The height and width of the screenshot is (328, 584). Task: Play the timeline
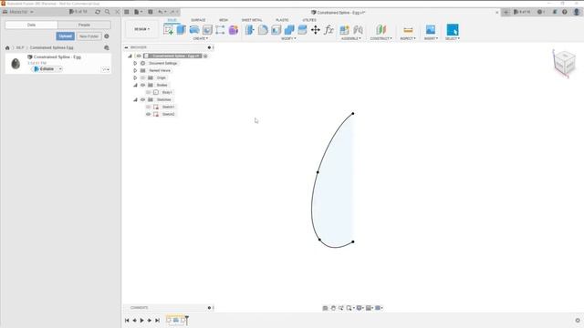click(x=142, y=320)
